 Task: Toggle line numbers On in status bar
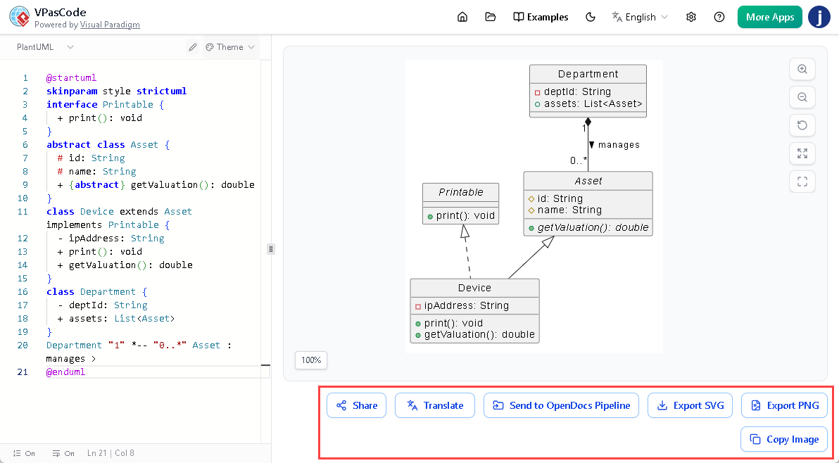click(x=24, y=453)
